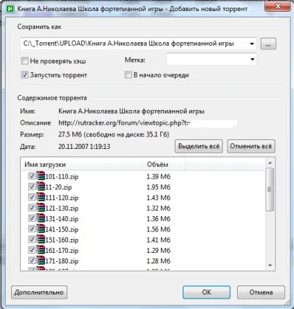Click the size value '1.43 Мб'
Screen dimensions: 294x309
[x=159, y=198]
